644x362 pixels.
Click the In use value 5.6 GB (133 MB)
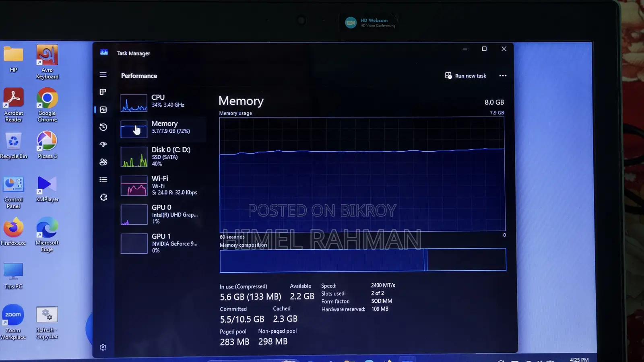coord(250,297)
